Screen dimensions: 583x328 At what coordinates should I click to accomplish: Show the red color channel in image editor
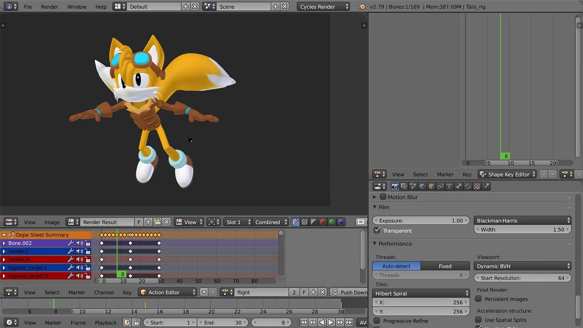point(322,222)
